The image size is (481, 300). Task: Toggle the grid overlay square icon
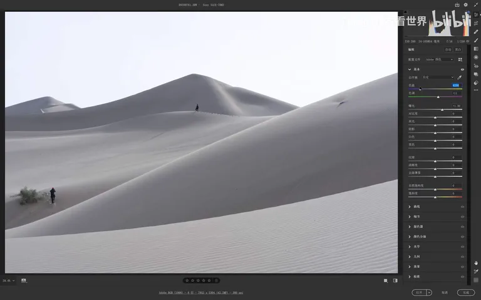pos(476,280)
